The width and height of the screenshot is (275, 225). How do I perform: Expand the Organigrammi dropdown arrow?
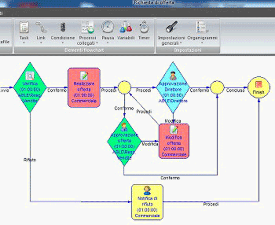pos(202,43)
